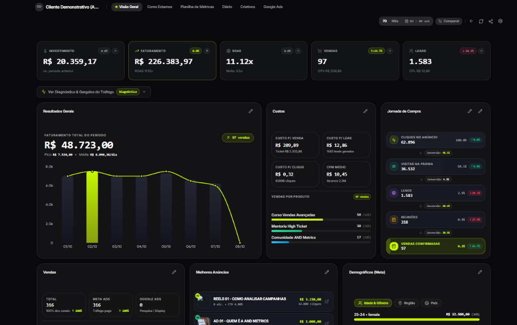
Task: Click the 97 vendas badge in Vendas por Produto
Action: pos(362,197)
